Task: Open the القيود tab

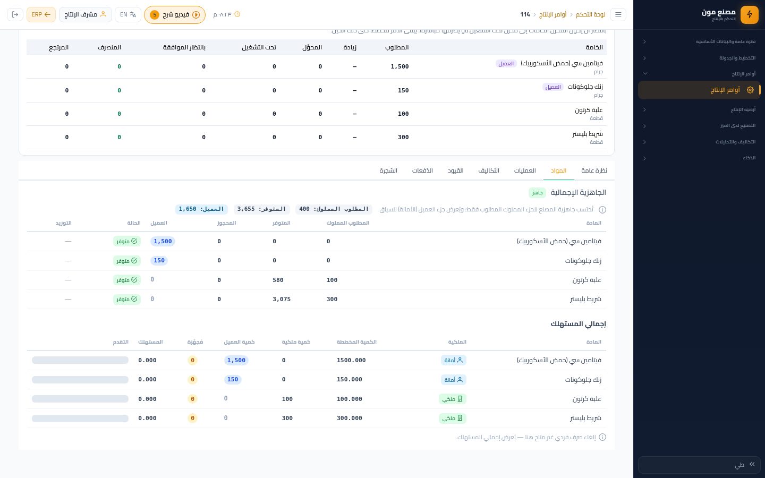Action: click(456, 170)
